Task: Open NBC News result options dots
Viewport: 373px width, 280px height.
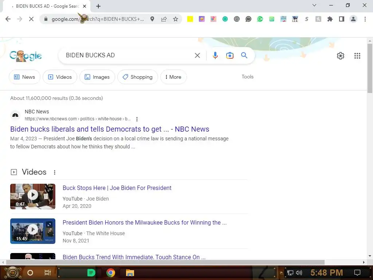Action: (x=137, y=119)
